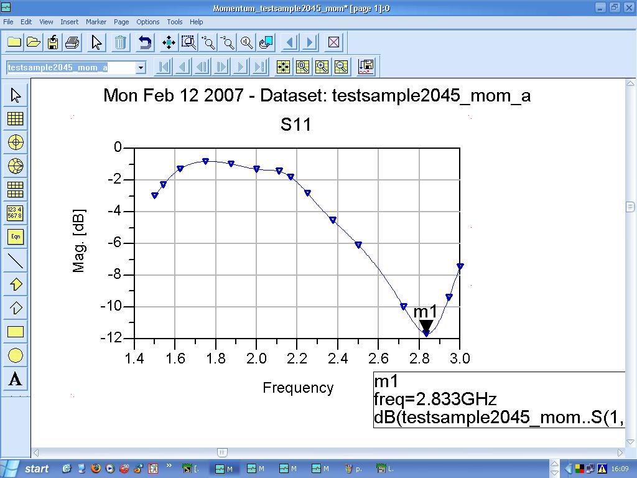Click the freq=2.833GHz marker readout text
Image resolution: width=637 pixels, height=478 pixels.
coord(435,399)
